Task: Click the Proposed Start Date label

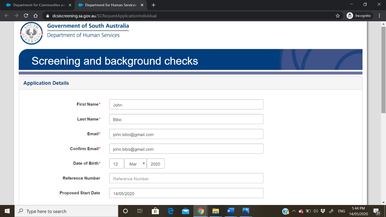Action: [80, 193]
